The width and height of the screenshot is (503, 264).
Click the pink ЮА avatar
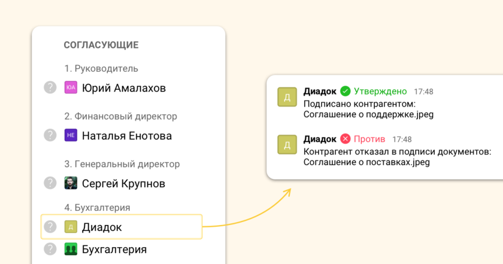click(x=71, y=87)
